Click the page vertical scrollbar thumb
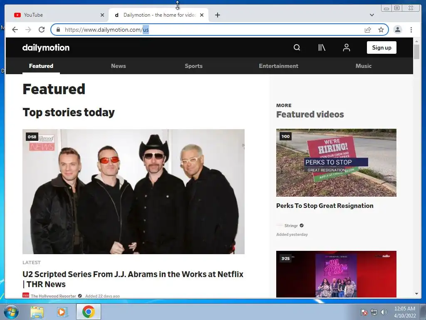The width and height of the screenshot is (426, 320). [416, 51]
